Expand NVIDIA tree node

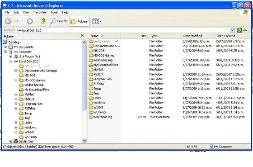pos(16,99)
